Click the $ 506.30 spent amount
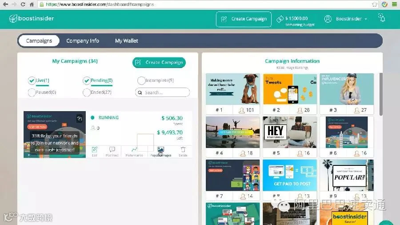The height and width of the screenshot is (225, 400). [172, 118]
